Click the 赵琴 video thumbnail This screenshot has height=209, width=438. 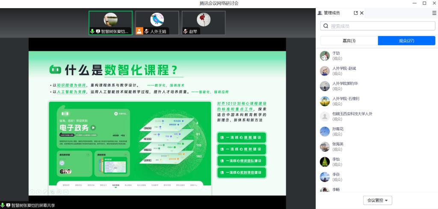coord(204,22)
